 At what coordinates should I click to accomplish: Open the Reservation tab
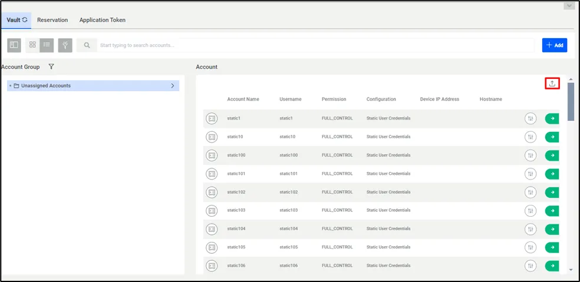pos(52,20)
